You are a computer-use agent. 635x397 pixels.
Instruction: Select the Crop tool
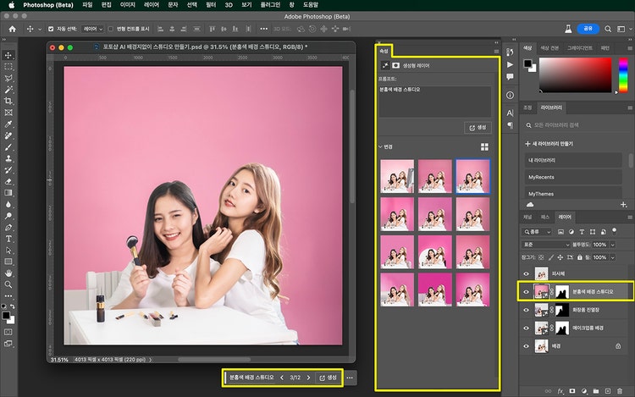8,100
